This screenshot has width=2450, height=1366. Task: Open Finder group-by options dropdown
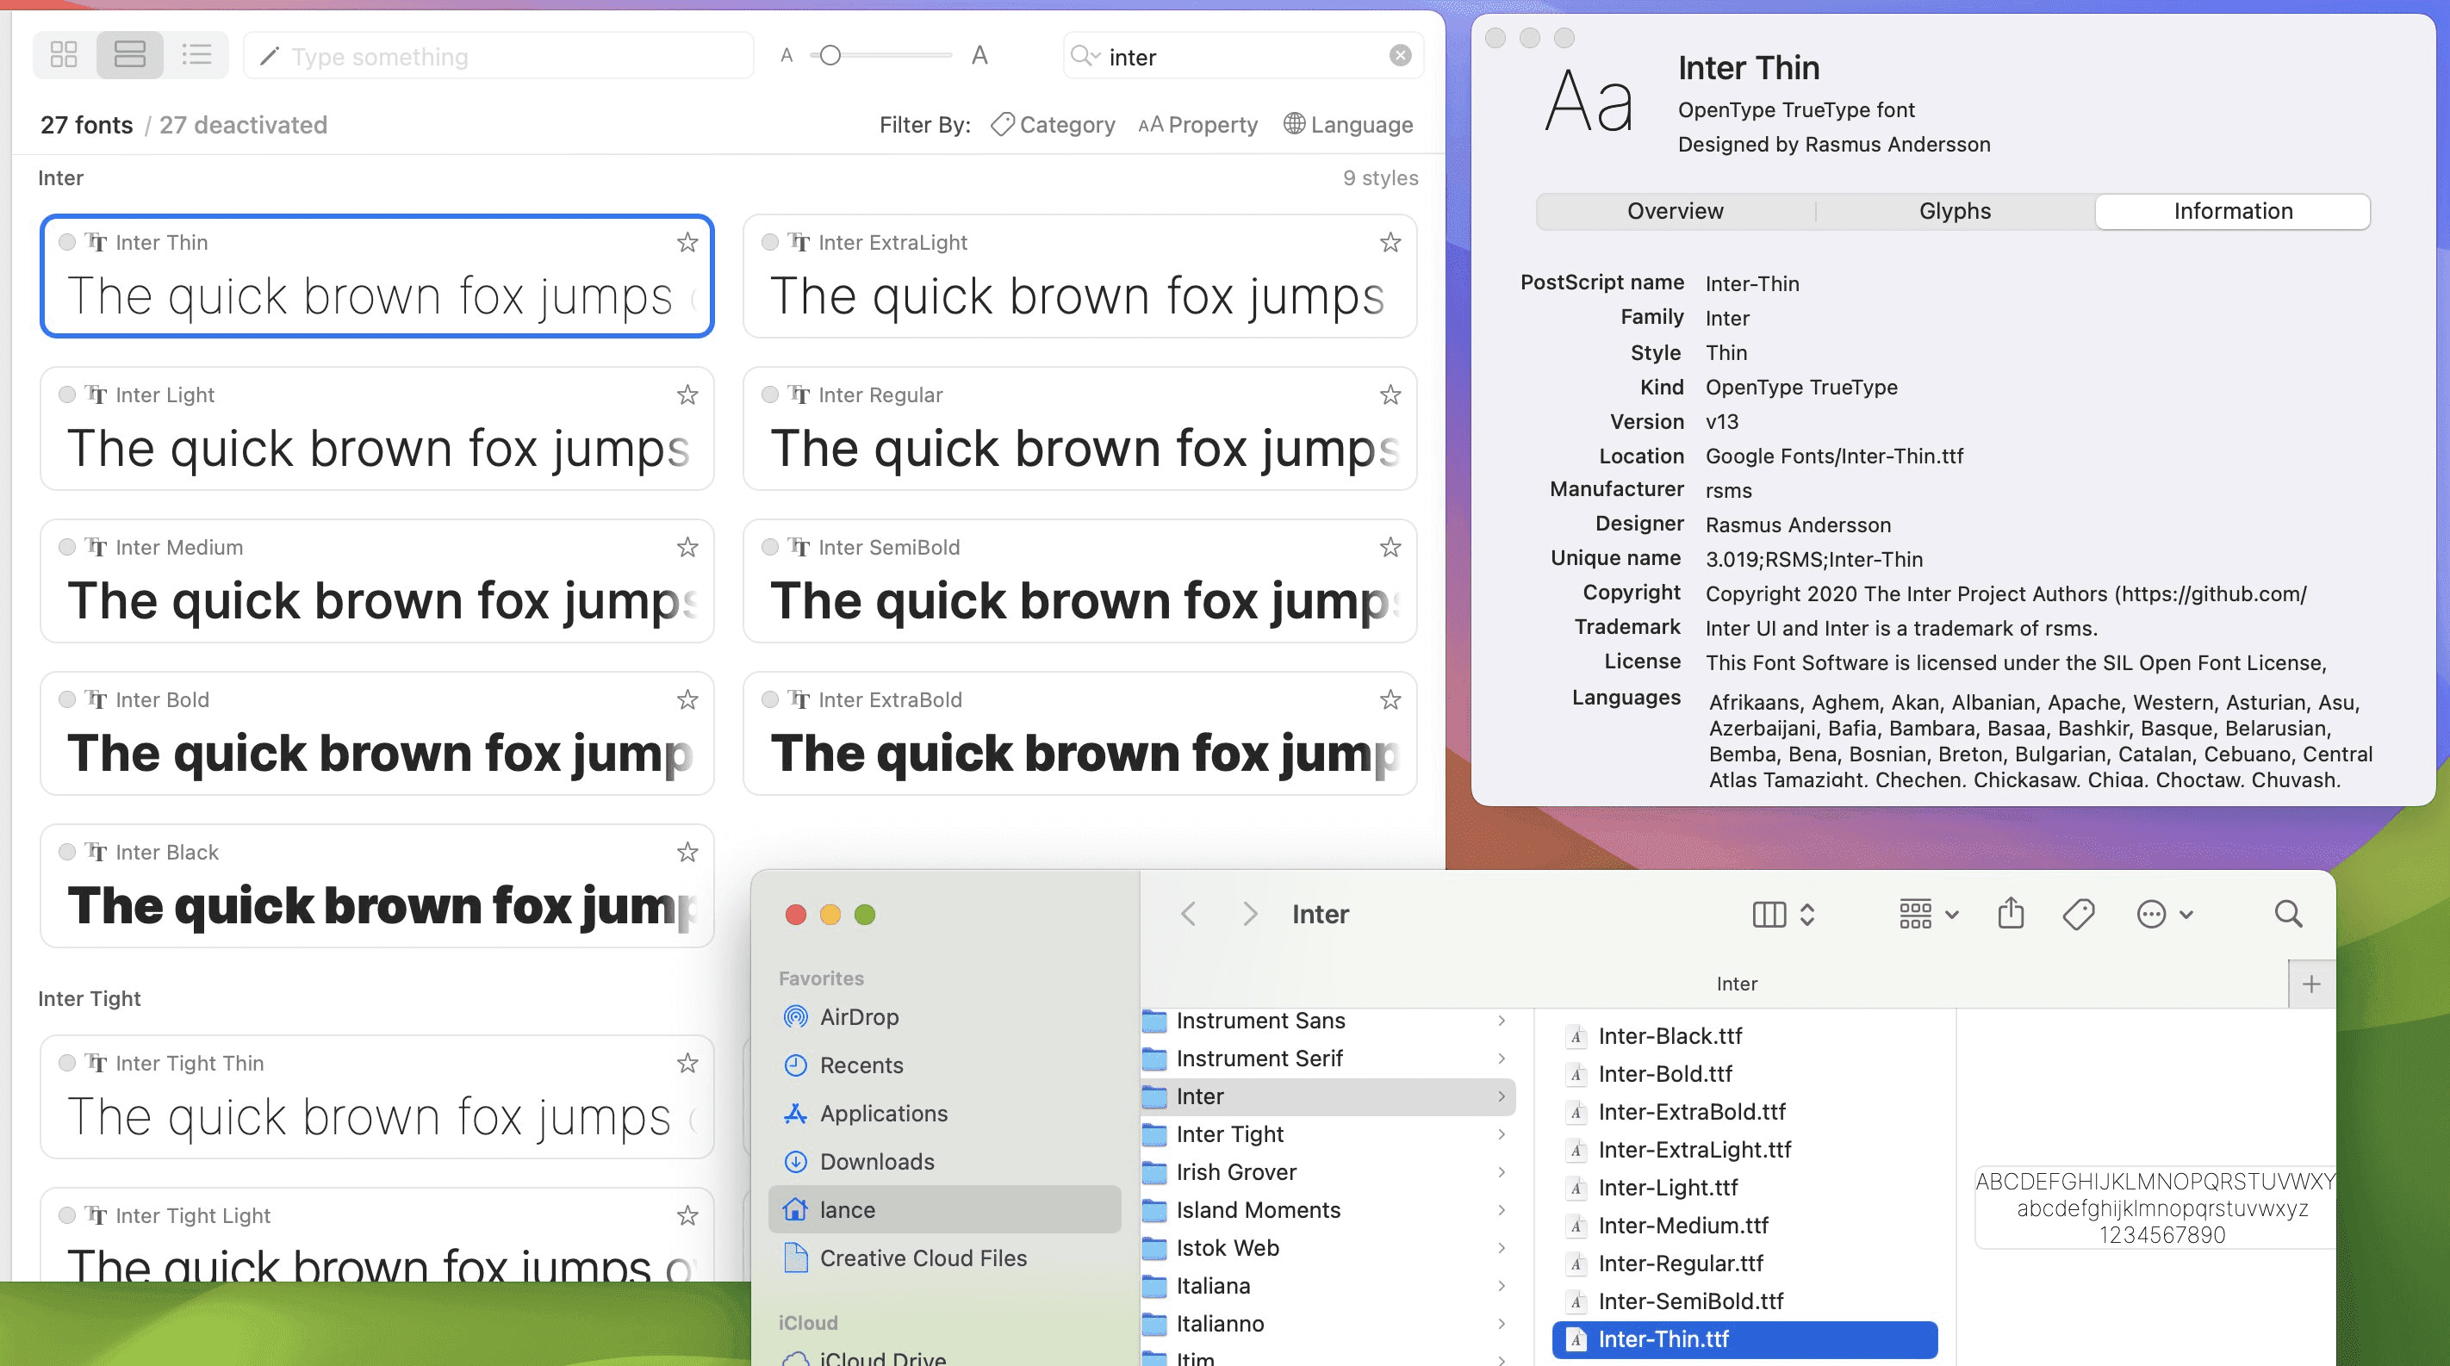pos(1928,914)
